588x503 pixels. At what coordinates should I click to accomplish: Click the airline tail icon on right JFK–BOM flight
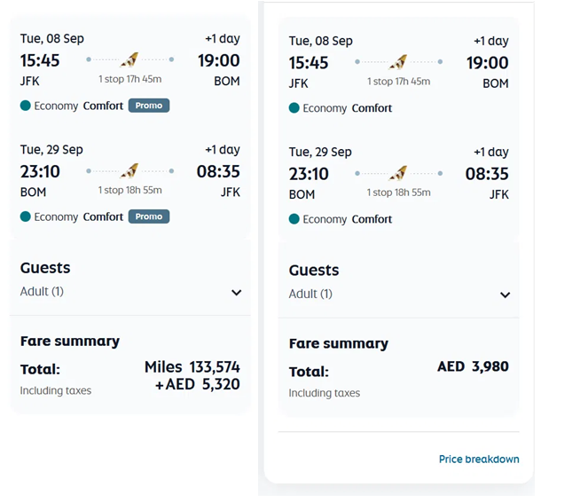(398, 62)
